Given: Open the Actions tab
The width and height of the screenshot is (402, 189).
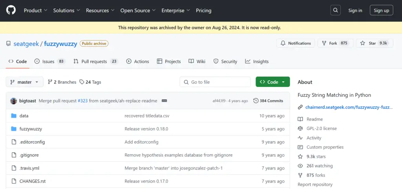Looking at the screenshot, I should tap(138, 61).
